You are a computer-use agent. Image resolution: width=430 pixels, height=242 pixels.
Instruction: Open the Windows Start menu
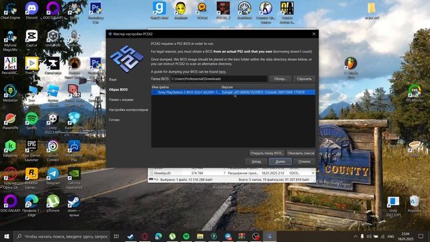tap(7, 236)
